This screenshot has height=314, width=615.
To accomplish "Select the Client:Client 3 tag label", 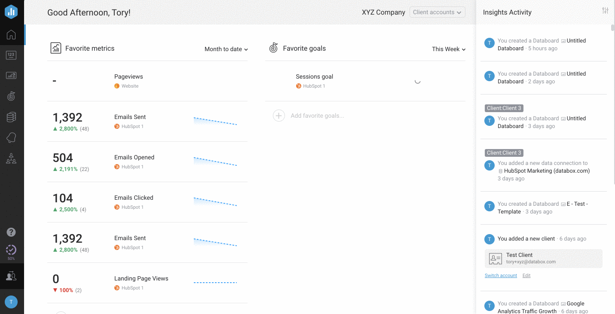I will tap(504, 108).
